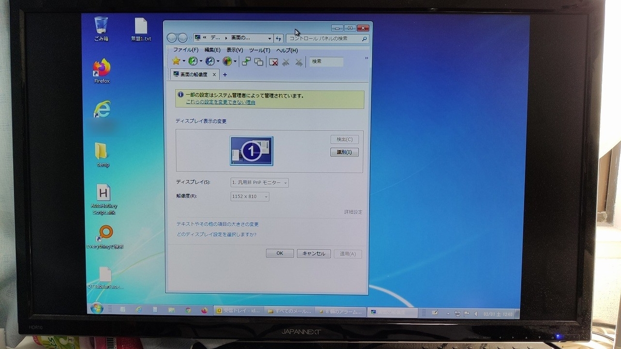Click the Forward navigation button
This screenshot has width=621, height=349.
[x=182, y=38]
